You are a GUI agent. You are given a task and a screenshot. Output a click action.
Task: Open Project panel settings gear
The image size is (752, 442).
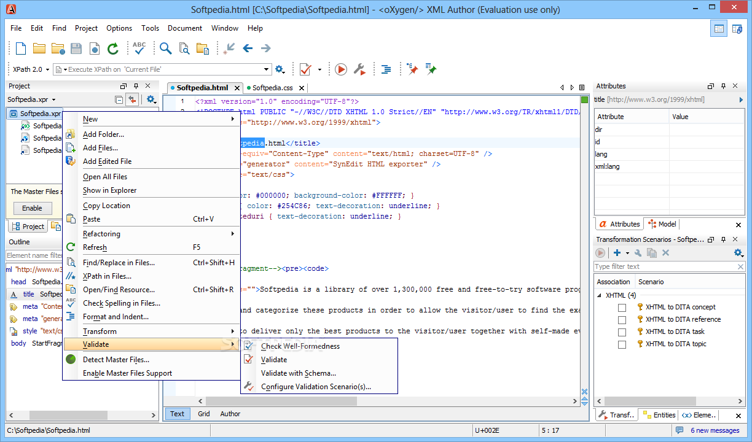point(151,99)
